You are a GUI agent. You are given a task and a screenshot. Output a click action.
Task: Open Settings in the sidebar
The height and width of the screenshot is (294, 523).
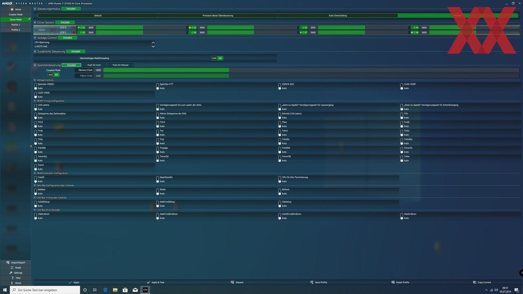[15, 273]
